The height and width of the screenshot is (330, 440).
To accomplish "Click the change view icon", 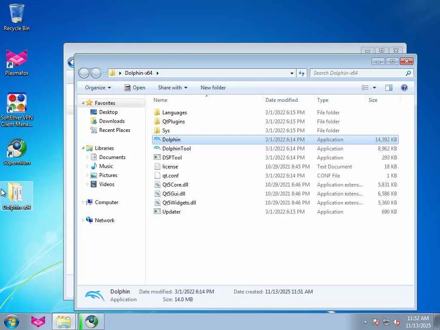I will tap(365, 88).
